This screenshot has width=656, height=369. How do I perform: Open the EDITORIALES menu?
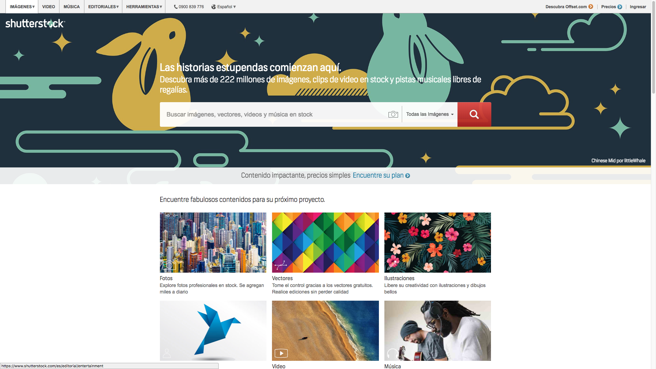coord(103,6)
